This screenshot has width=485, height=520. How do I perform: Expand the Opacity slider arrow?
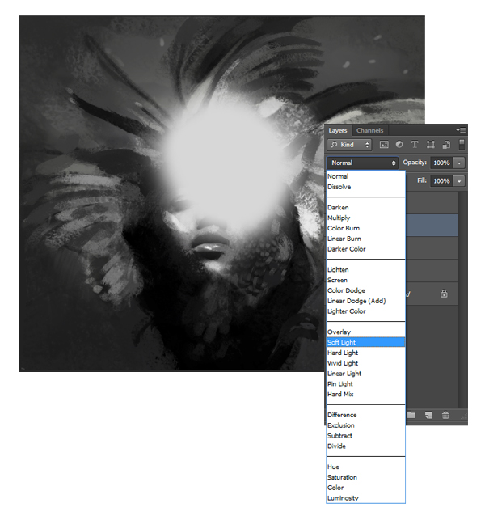pos(459,163)
